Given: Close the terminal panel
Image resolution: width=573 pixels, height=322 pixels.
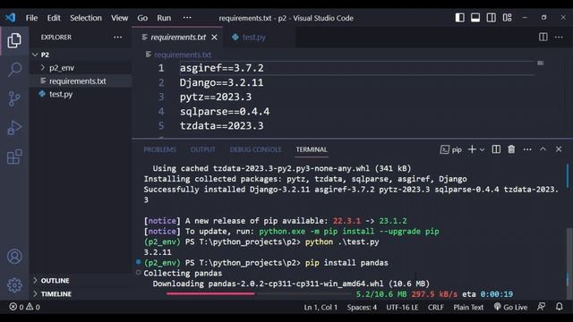Looking at the screenshot, I should coord(559,149).
